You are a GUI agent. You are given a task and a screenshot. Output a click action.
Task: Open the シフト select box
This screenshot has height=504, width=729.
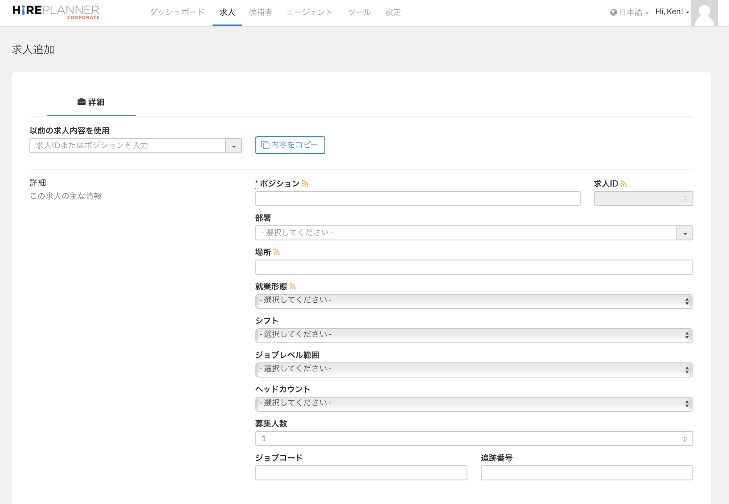tap(474, 336)
